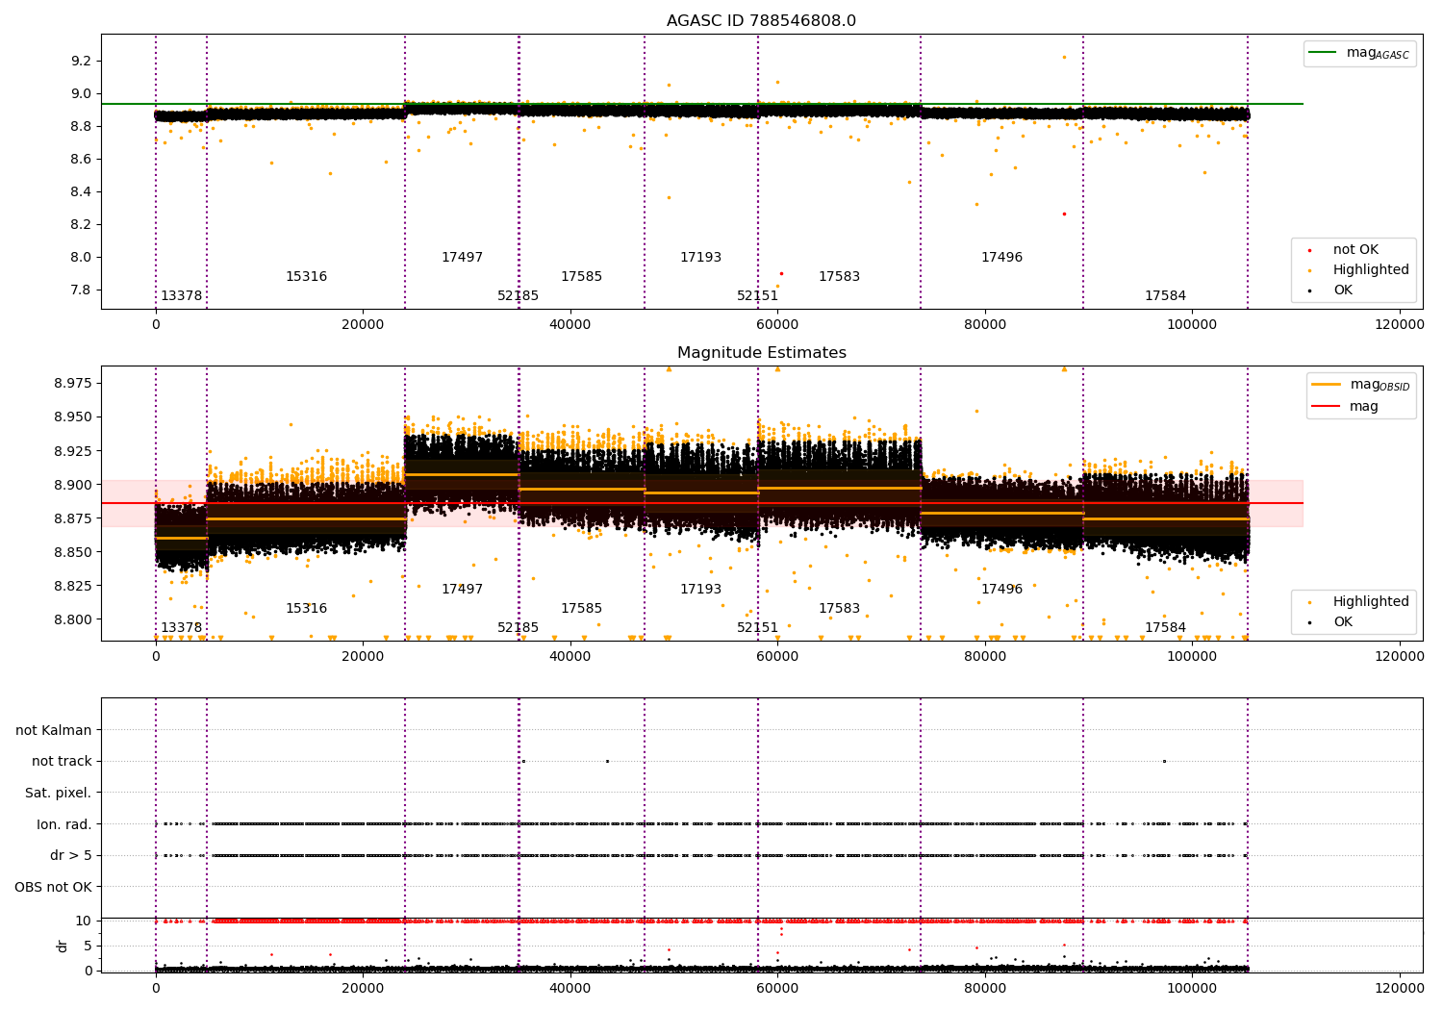Click the red 'mag' legend line
This screenshot has height=1010, width=1443.
[x=1327, y=407]
